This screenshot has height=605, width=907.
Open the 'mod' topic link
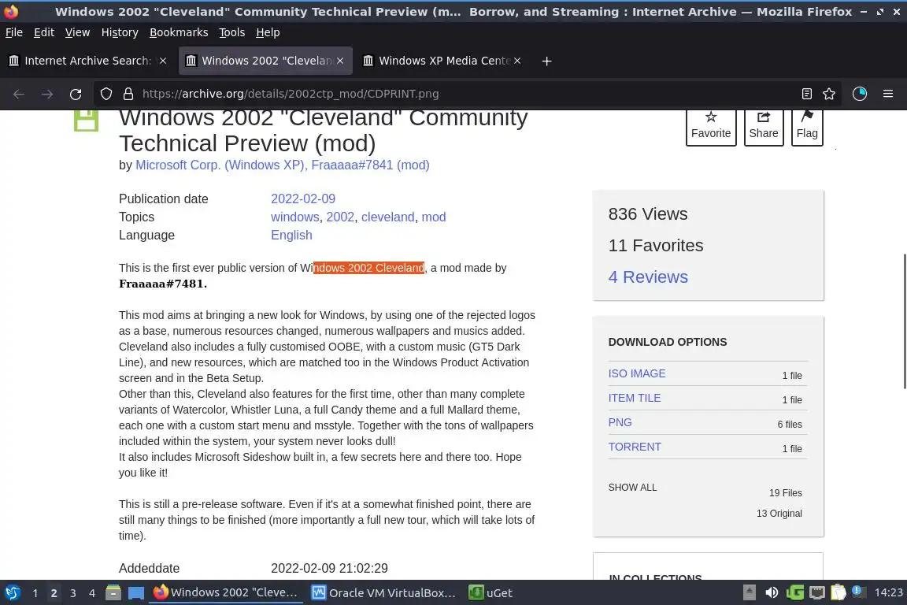pyautogui.click(x=434, y=217)
